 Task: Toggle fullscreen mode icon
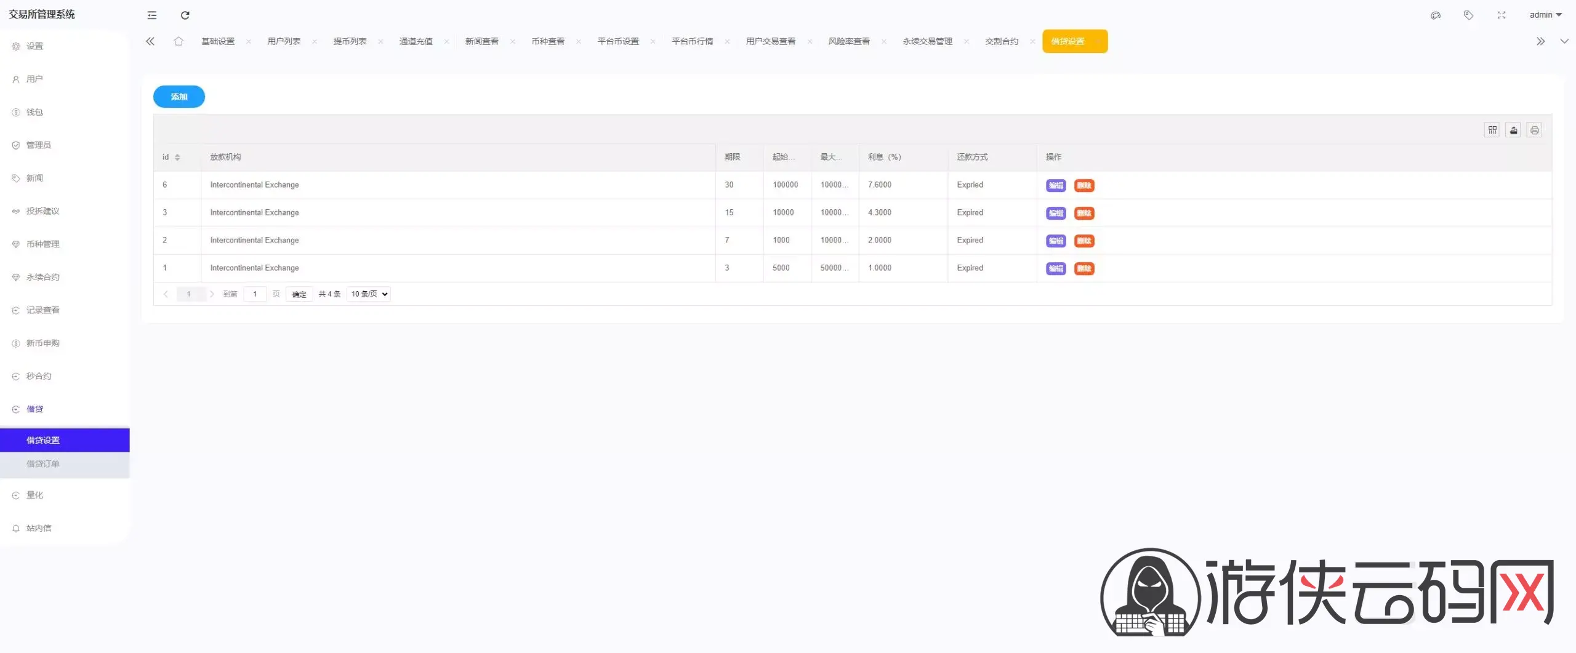[1502, 15]
